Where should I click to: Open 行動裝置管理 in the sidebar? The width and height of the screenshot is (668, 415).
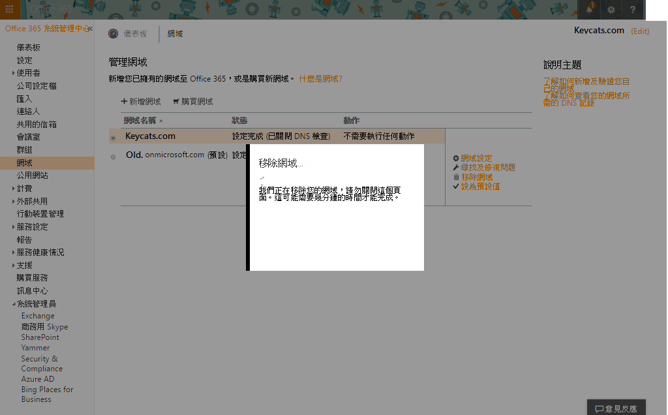pos(40,214)
